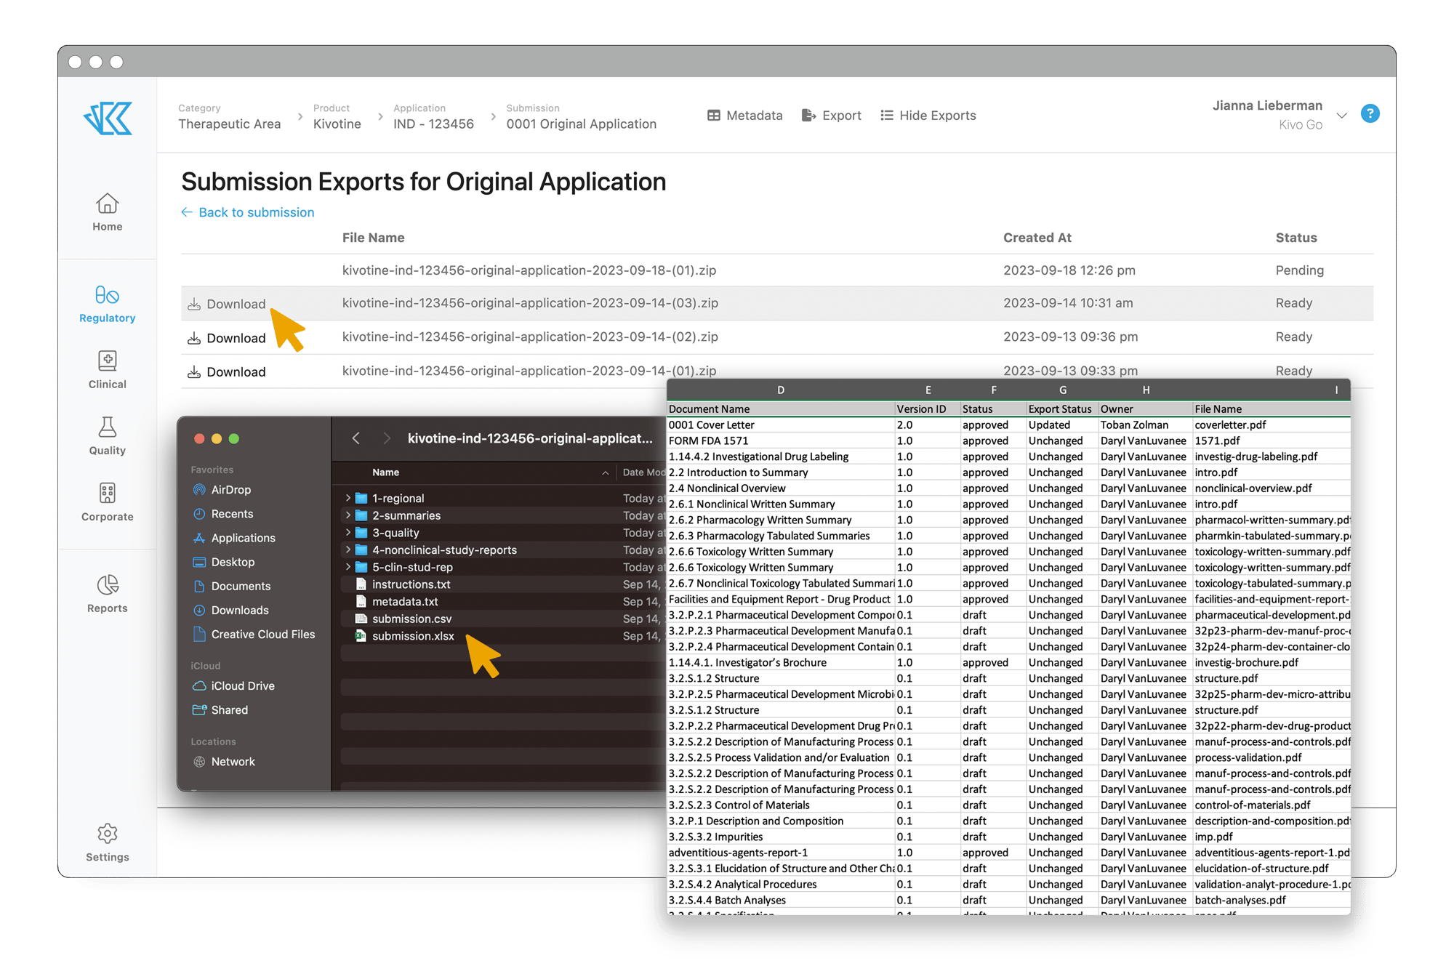Screen dimensions: 1454x974
Task: Click the Export Status header cell
Action: (1062, 409)
